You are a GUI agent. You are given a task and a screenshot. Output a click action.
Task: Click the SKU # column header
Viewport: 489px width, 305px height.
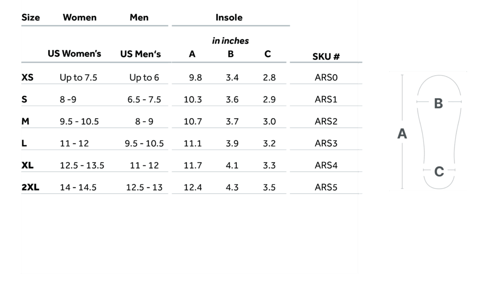[326, 57]
